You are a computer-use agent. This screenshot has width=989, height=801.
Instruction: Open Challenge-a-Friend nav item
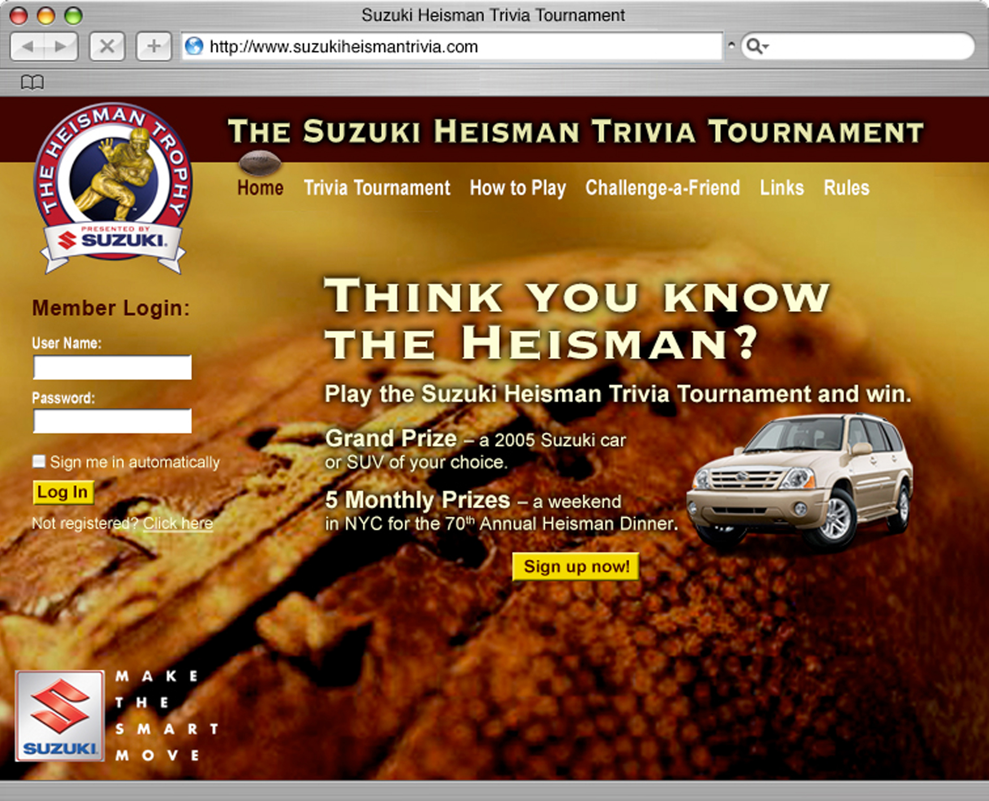tap(663, 188)
